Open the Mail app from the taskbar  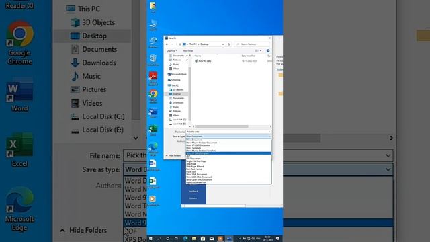(212, 239)
